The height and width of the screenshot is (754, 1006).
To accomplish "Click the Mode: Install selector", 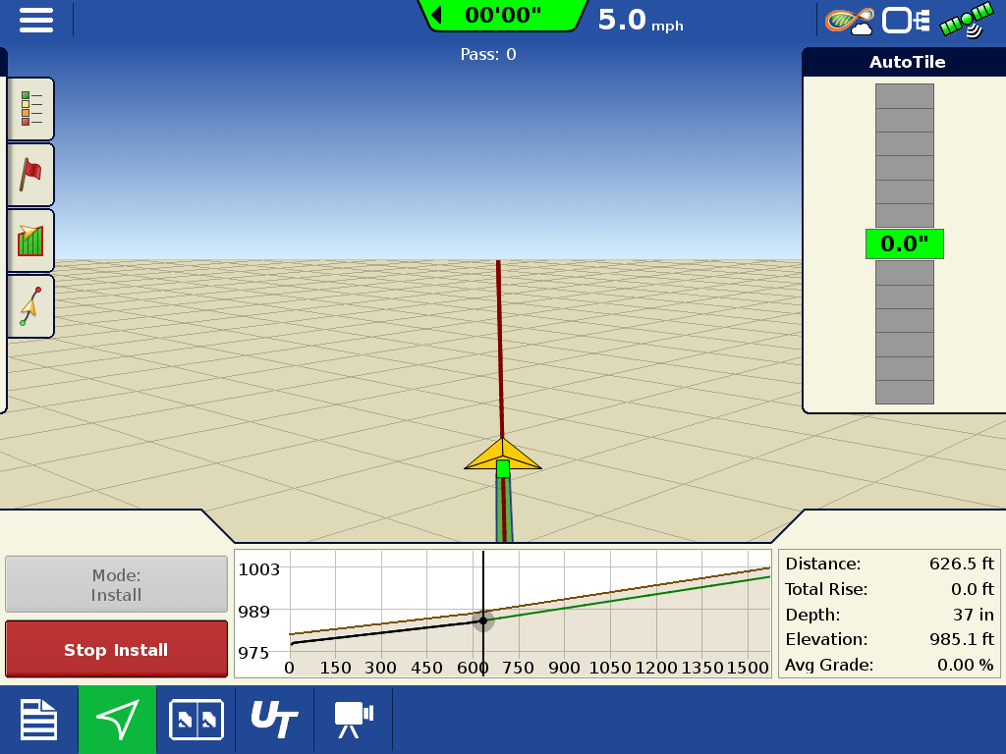I will 116,584.
